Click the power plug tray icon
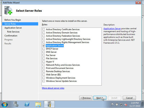Screen dimensions: 144x108 (117, 104)
